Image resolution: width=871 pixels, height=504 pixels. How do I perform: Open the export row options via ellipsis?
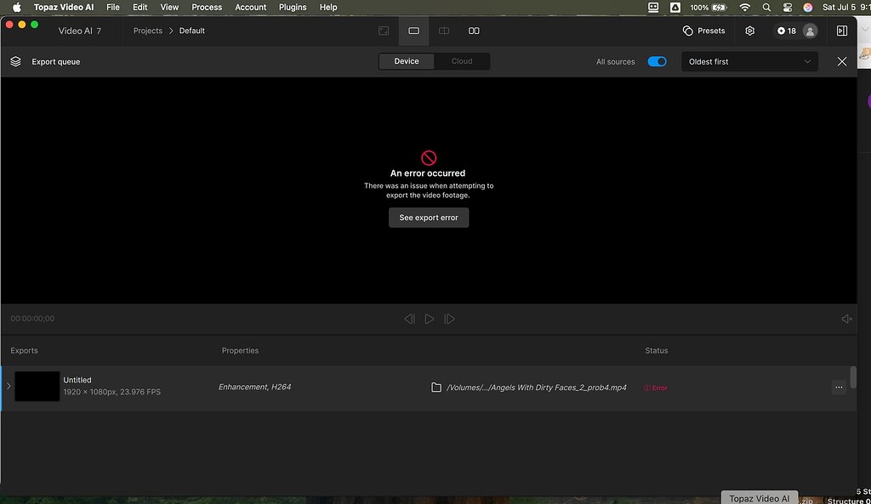point(839,387)
